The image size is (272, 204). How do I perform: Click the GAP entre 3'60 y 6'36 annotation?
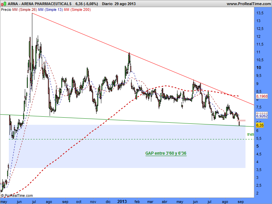166,153
